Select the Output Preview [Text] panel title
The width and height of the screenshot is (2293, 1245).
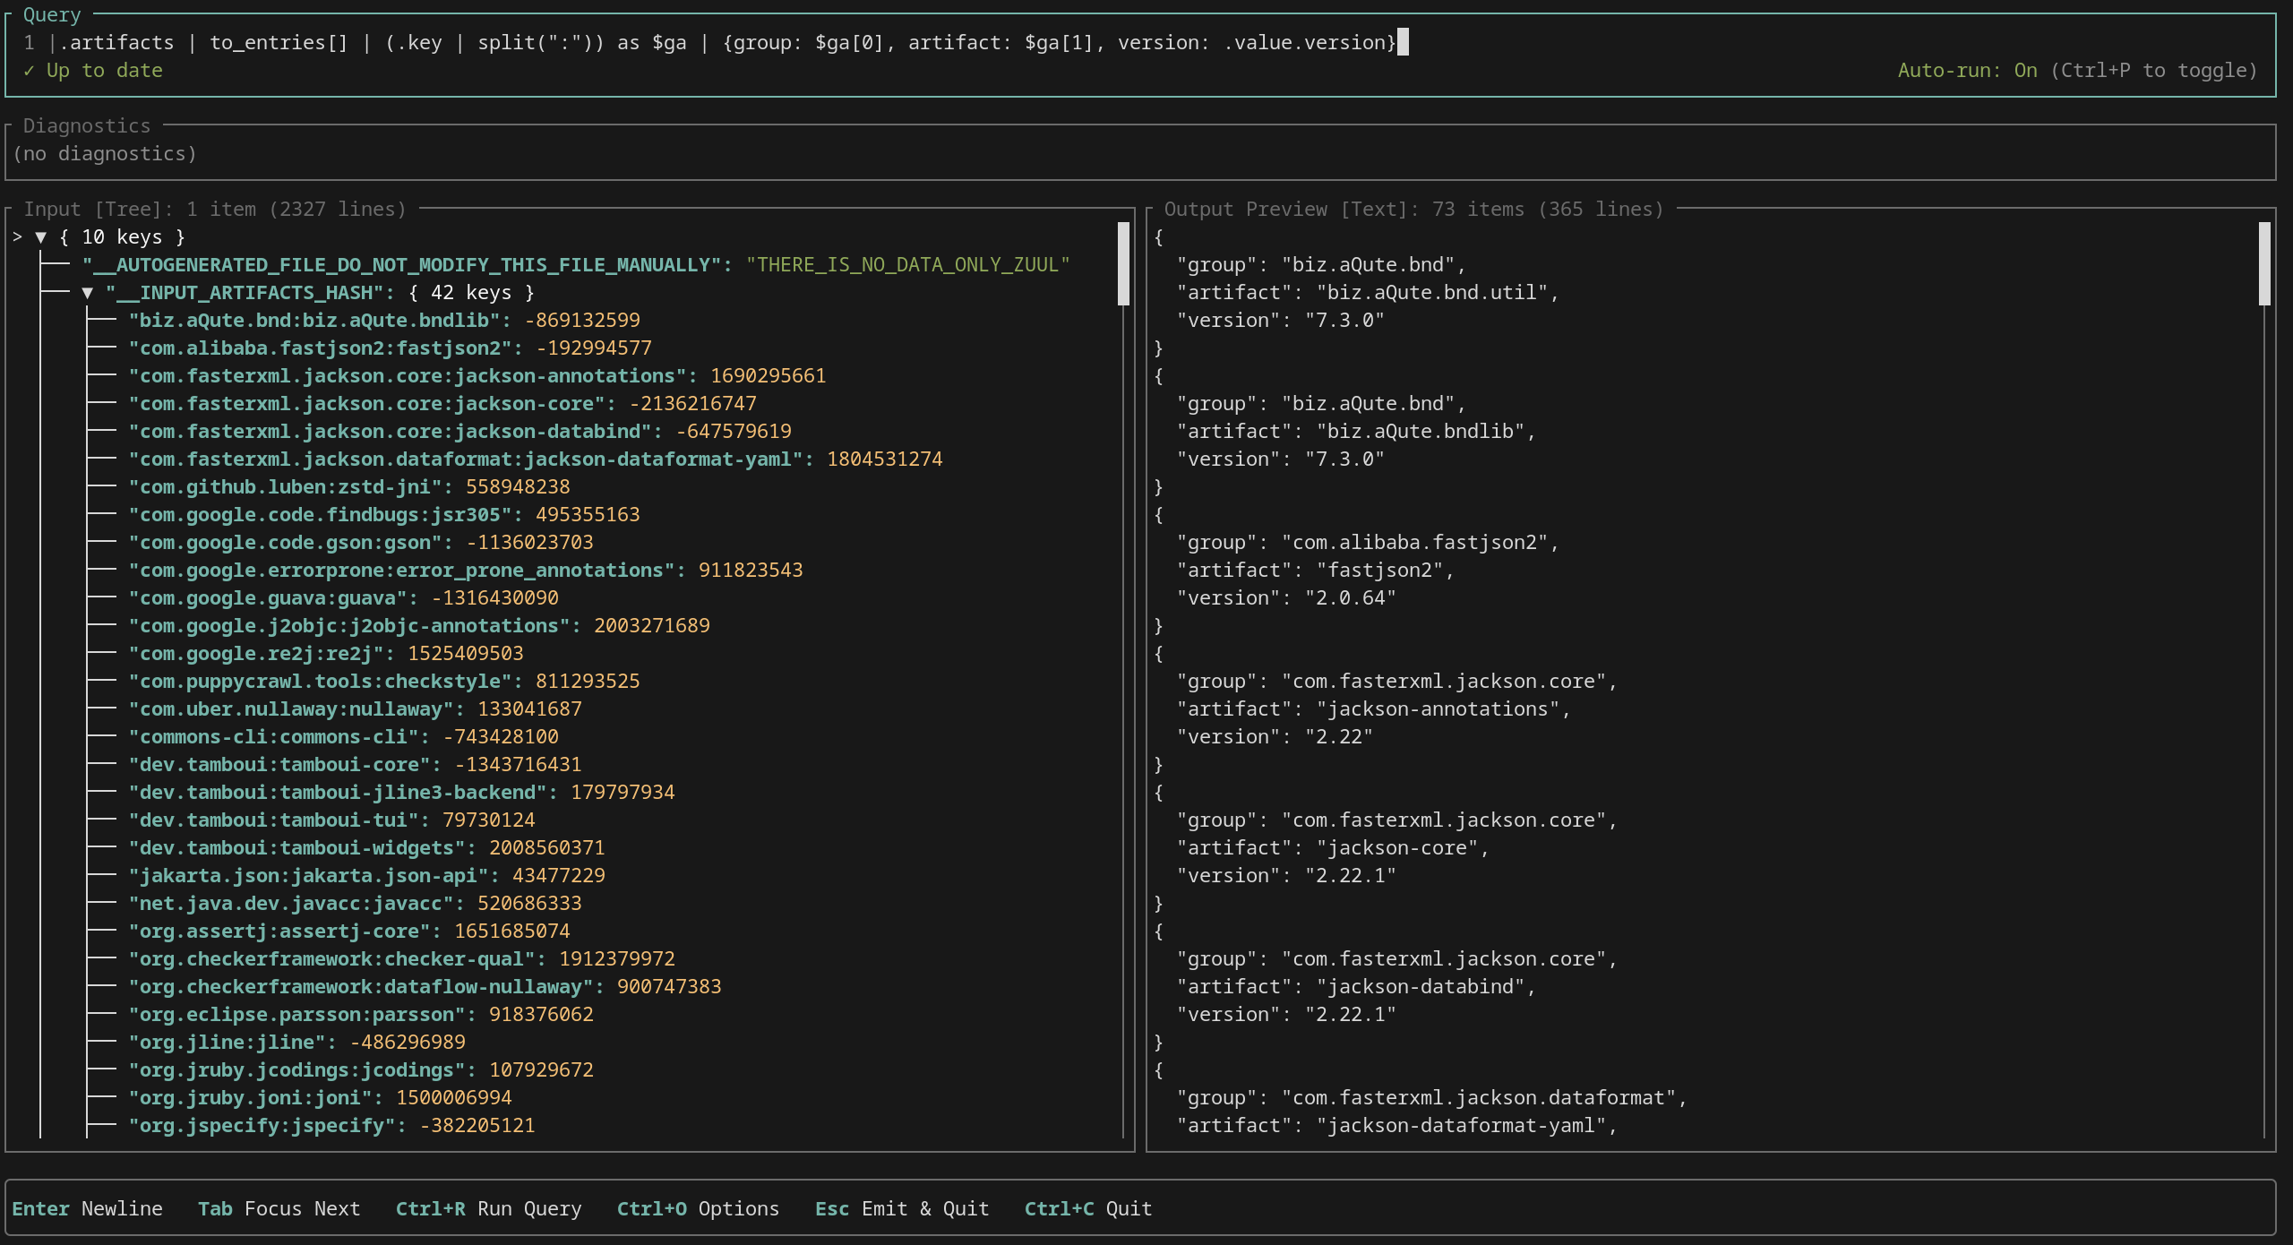tap(1413, 210)
